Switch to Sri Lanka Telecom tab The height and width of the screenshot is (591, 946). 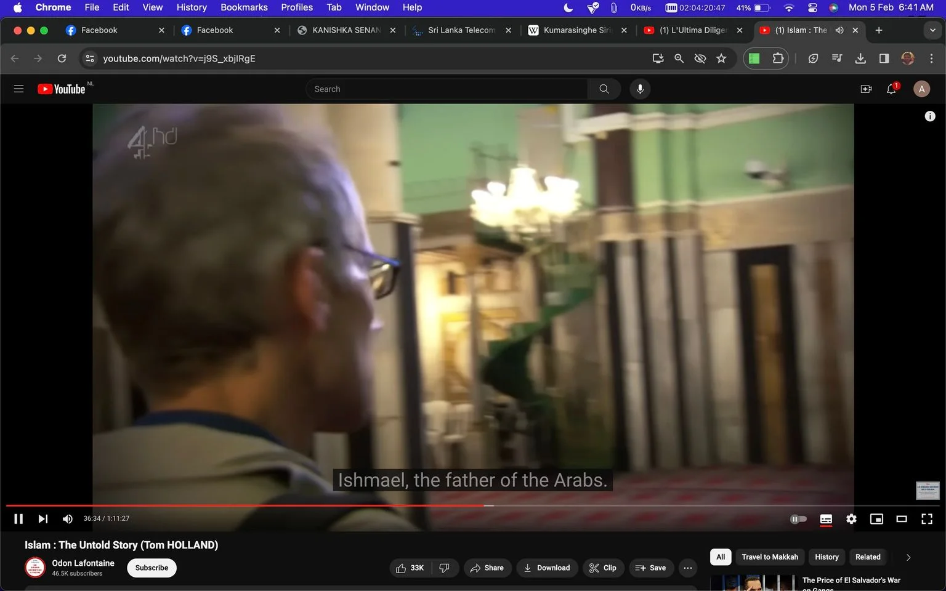tap(461, 30)
